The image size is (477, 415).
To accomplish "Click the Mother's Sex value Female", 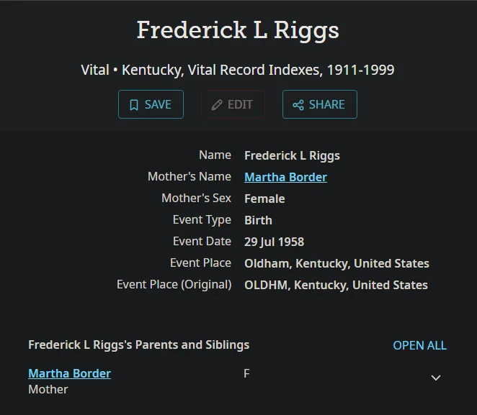I will [264, 199].
